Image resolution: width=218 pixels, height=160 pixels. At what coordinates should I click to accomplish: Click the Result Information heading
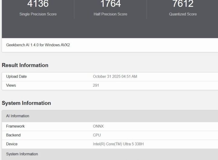coord(25,65)
